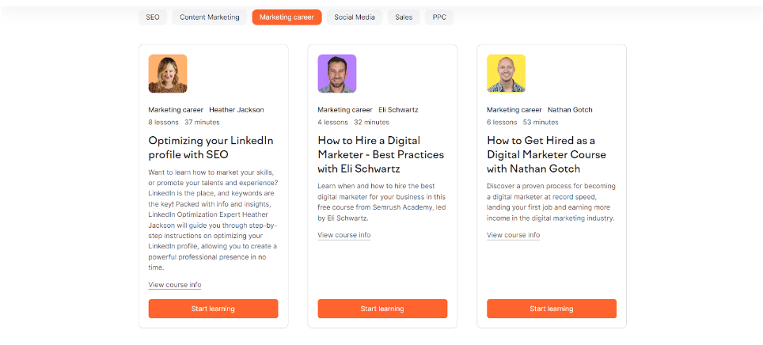This screenshot has height=345, width=763.
Task: View course info for Nathan Gotch course
Action: [513, 235]
